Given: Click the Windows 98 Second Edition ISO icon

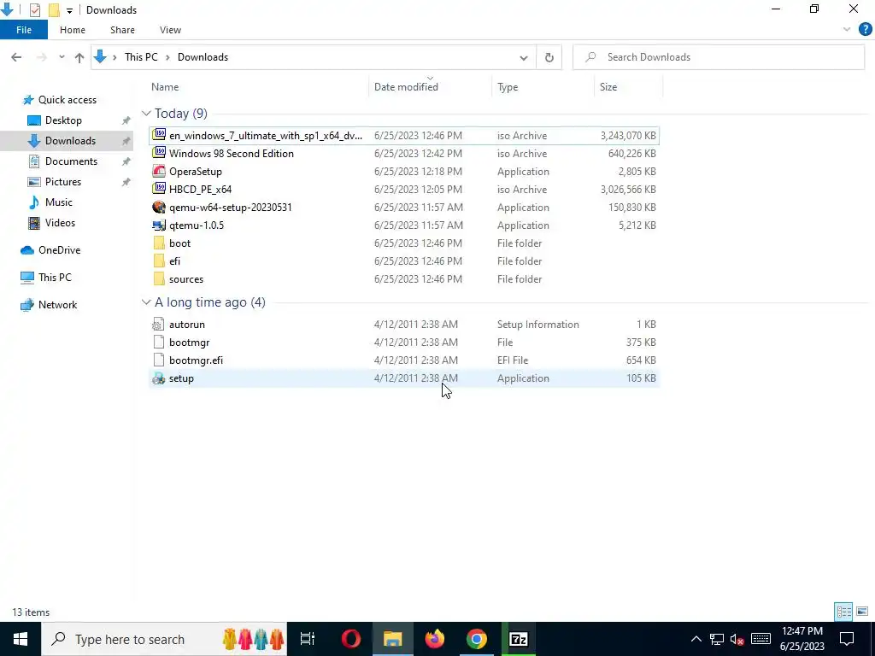Looking at the screenshot, I should [159, 153].
